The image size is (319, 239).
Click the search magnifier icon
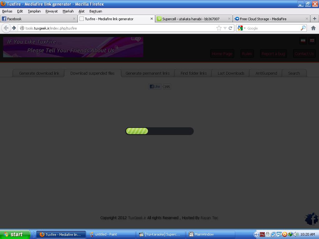[303, 28]
